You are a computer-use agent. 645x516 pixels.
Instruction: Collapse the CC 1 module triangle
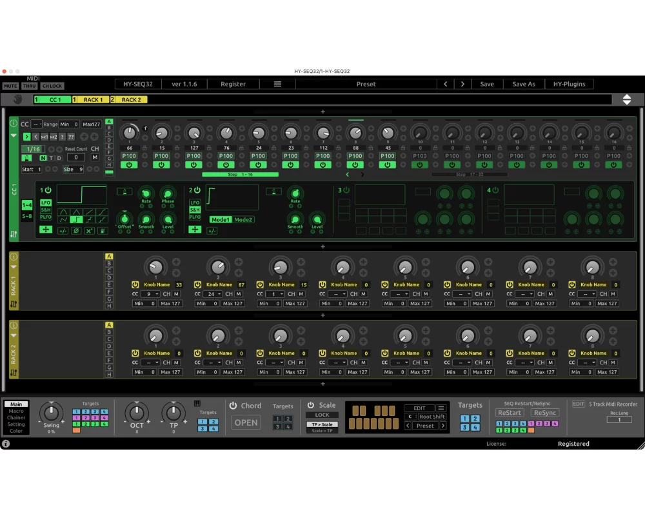tap(14, 135)
